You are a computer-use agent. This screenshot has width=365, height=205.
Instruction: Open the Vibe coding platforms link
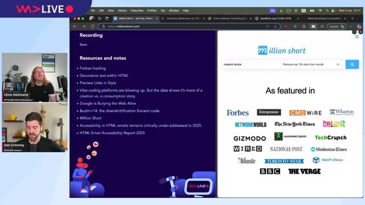click(141, 93)
